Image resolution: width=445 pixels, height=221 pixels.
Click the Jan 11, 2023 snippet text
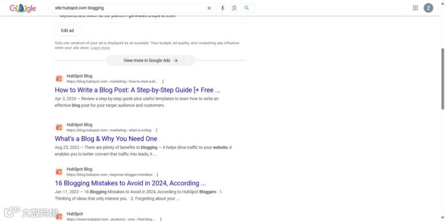[x=139, y=195]
